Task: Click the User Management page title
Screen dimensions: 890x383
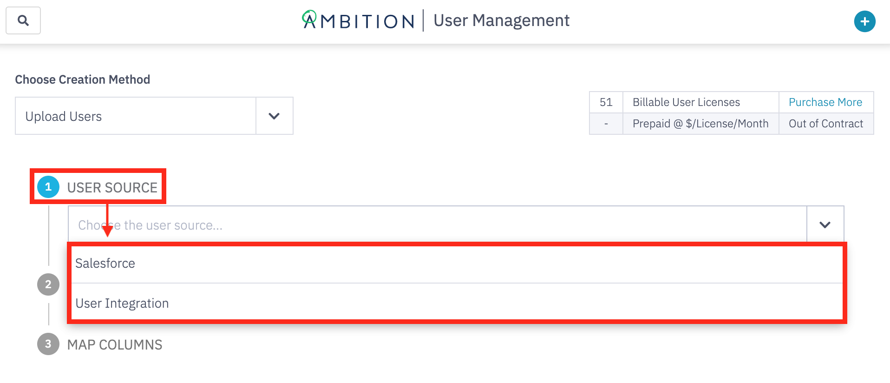Action: [502, 20]
